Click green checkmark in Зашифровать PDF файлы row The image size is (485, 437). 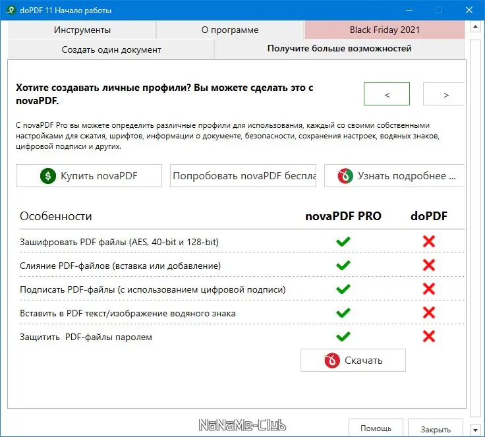pyautogui.click(x=343, y=241)
